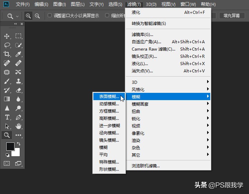This screenshot has width=249, height=194.
Task: Select the Quick Selection tool
Action: click(x=18, y=45)
